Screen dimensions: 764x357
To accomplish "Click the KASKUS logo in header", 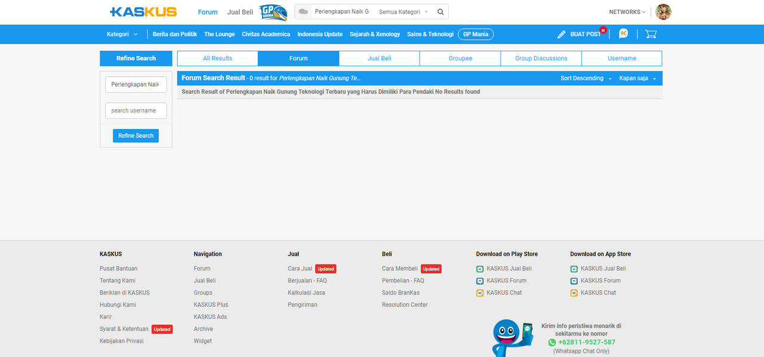I will click(x=143, y=12).
